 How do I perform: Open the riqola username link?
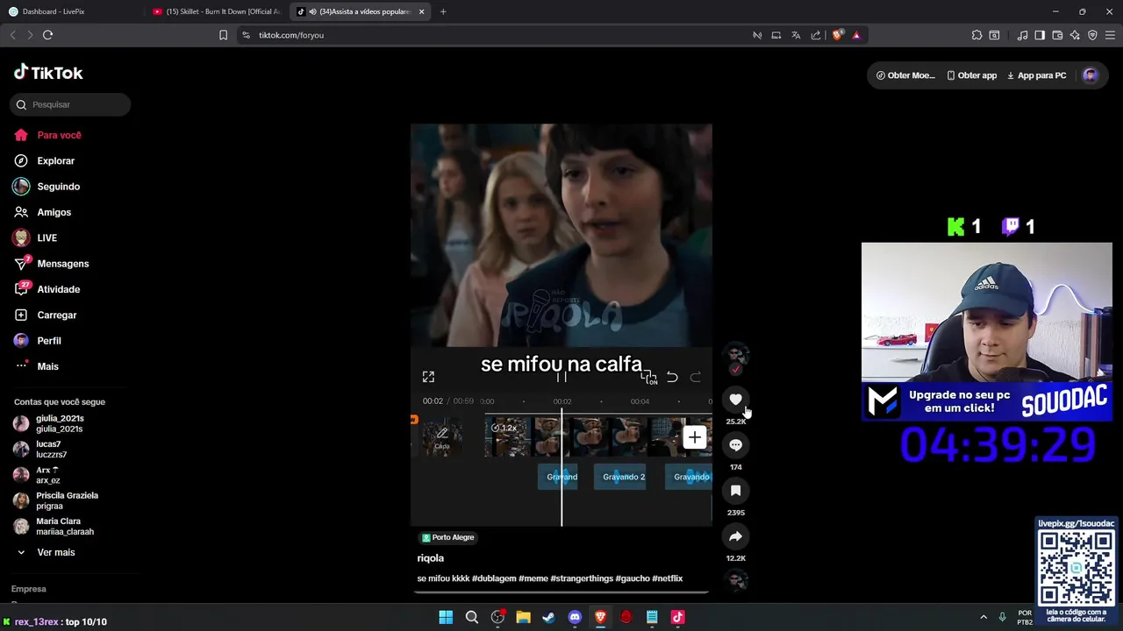430,558
